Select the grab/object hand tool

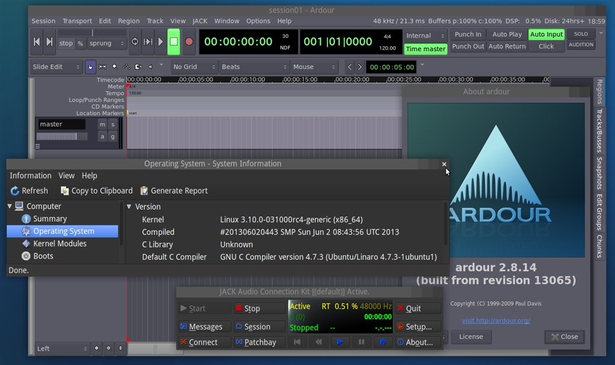pos(90,67)
